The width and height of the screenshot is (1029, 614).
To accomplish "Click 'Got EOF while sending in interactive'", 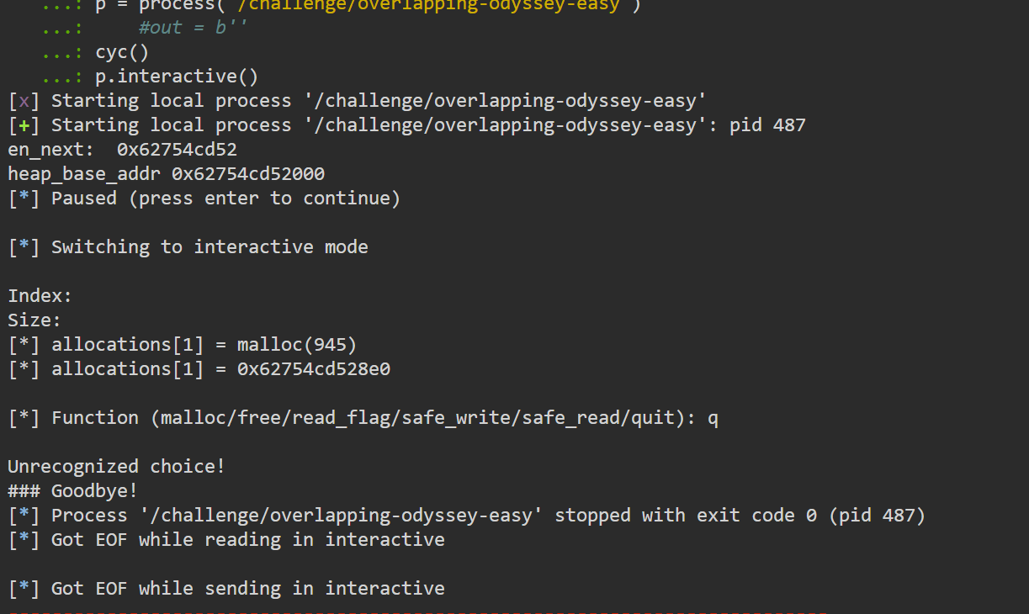I will [x=248, y=589].
